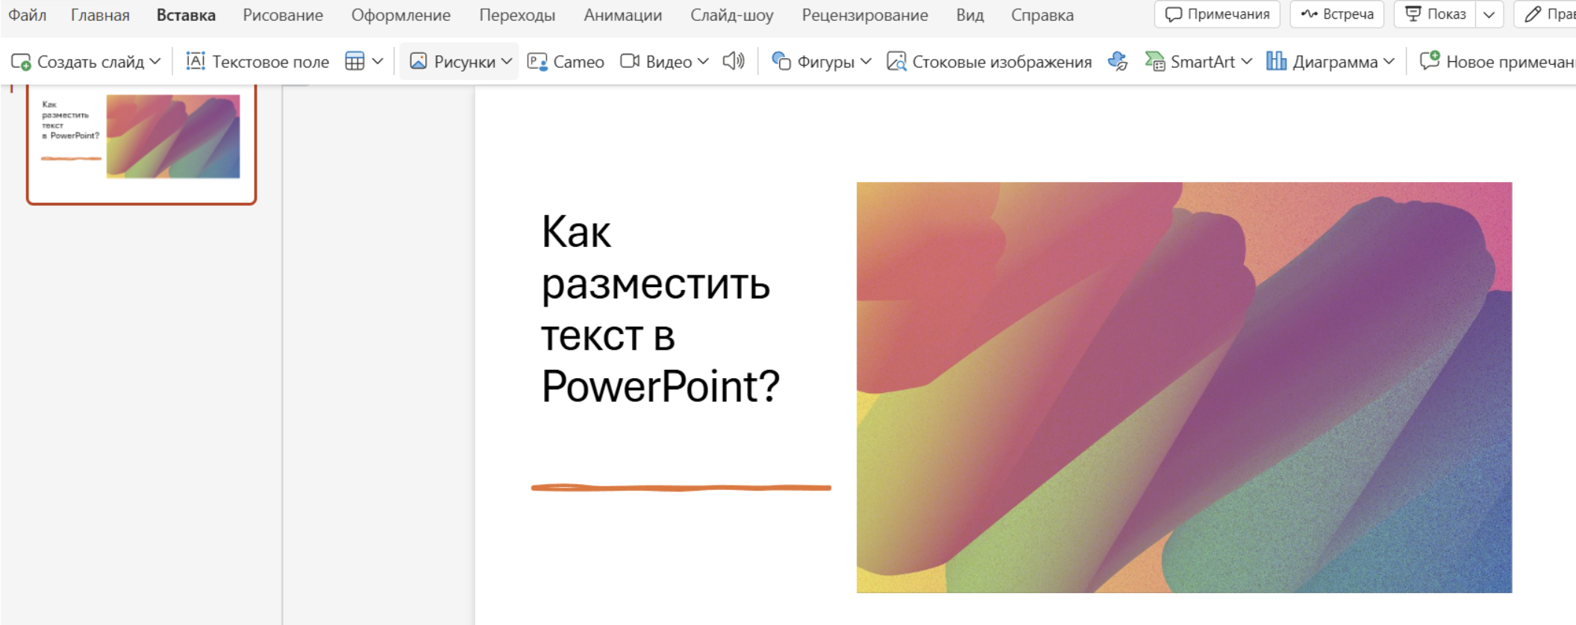Open the Слайд-шоу tab

click(731, 15)
